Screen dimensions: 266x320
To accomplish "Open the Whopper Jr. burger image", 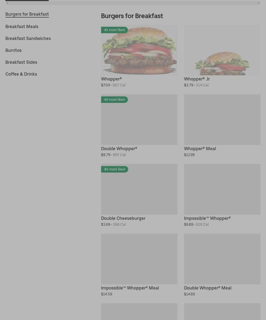I will click(222, 50).
